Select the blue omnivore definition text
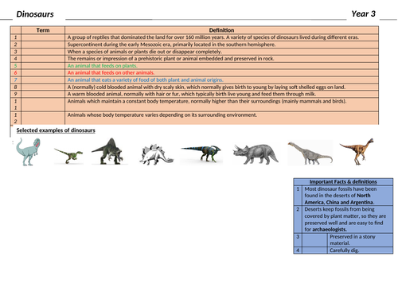Screen dimensions: 398x307 click(x=145, y=80)
